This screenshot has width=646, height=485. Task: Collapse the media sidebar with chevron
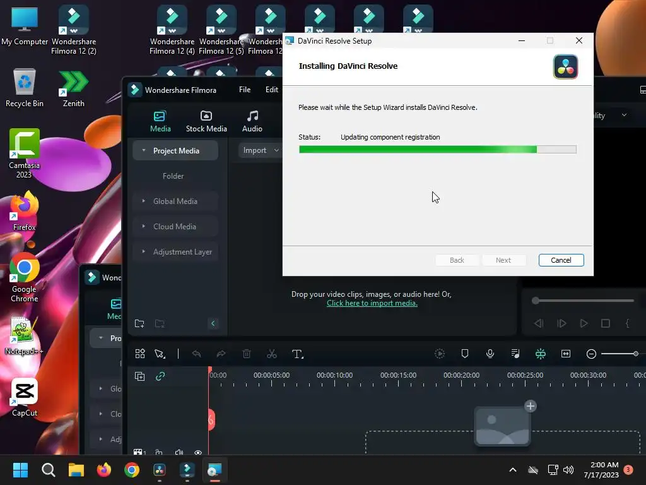pos(213,323)
